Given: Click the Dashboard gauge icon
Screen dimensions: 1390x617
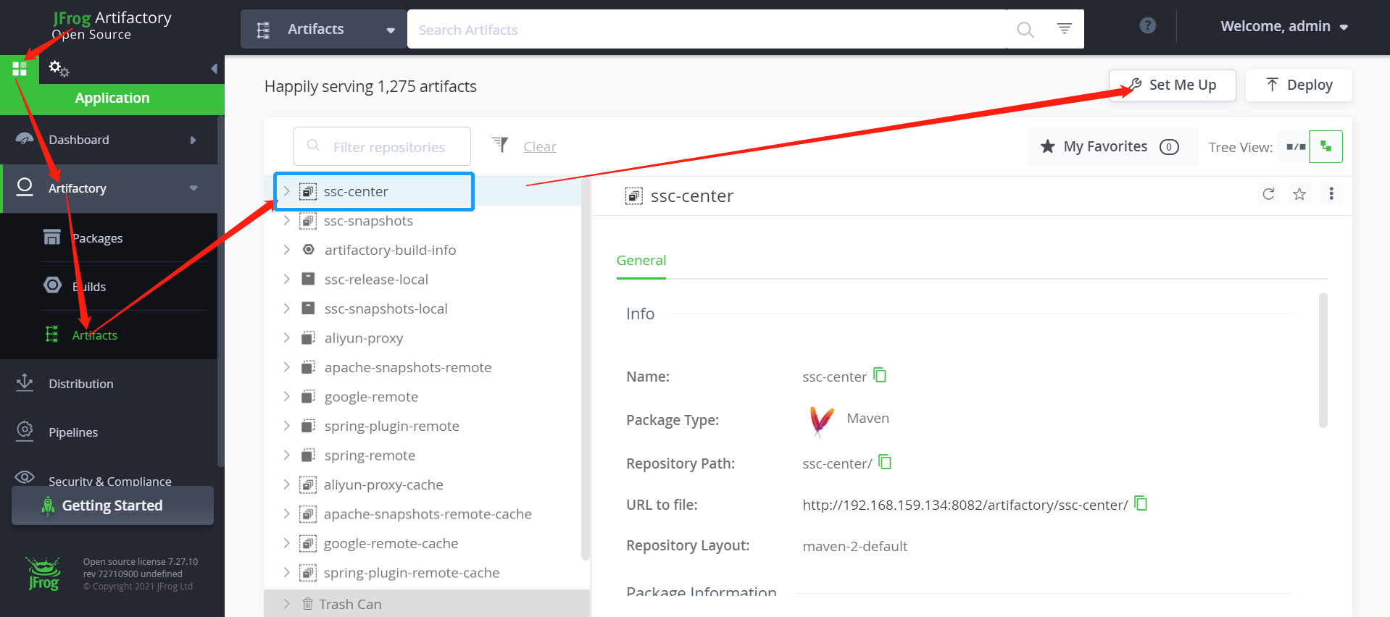Looking at the screenshot, I should pos(25,139).
